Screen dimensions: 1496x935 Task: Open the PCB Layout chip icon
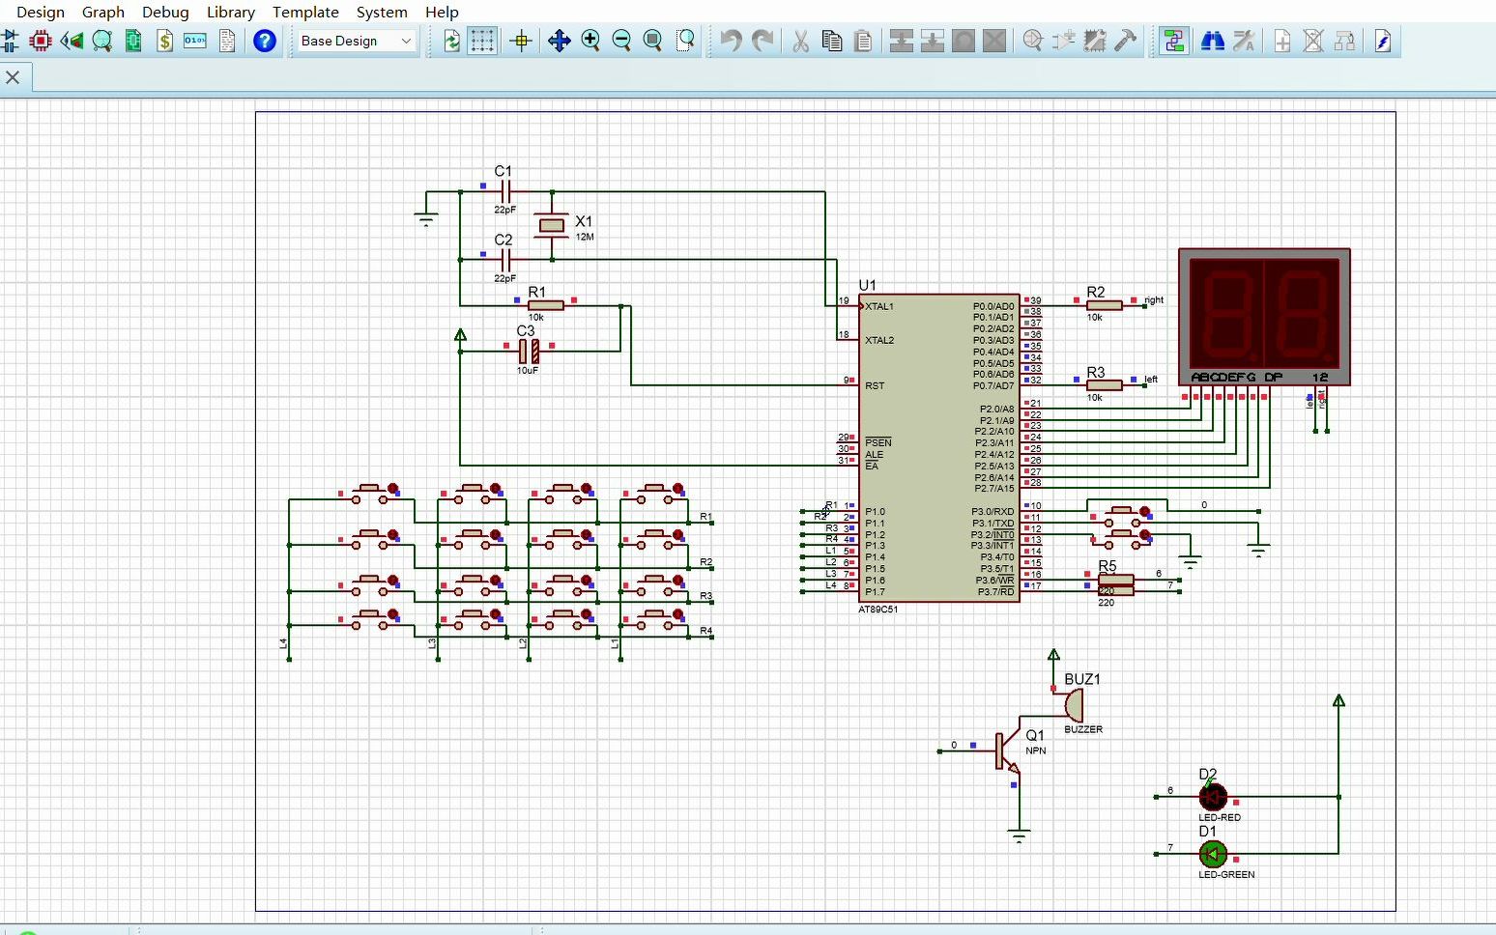(x=40, y=41)
